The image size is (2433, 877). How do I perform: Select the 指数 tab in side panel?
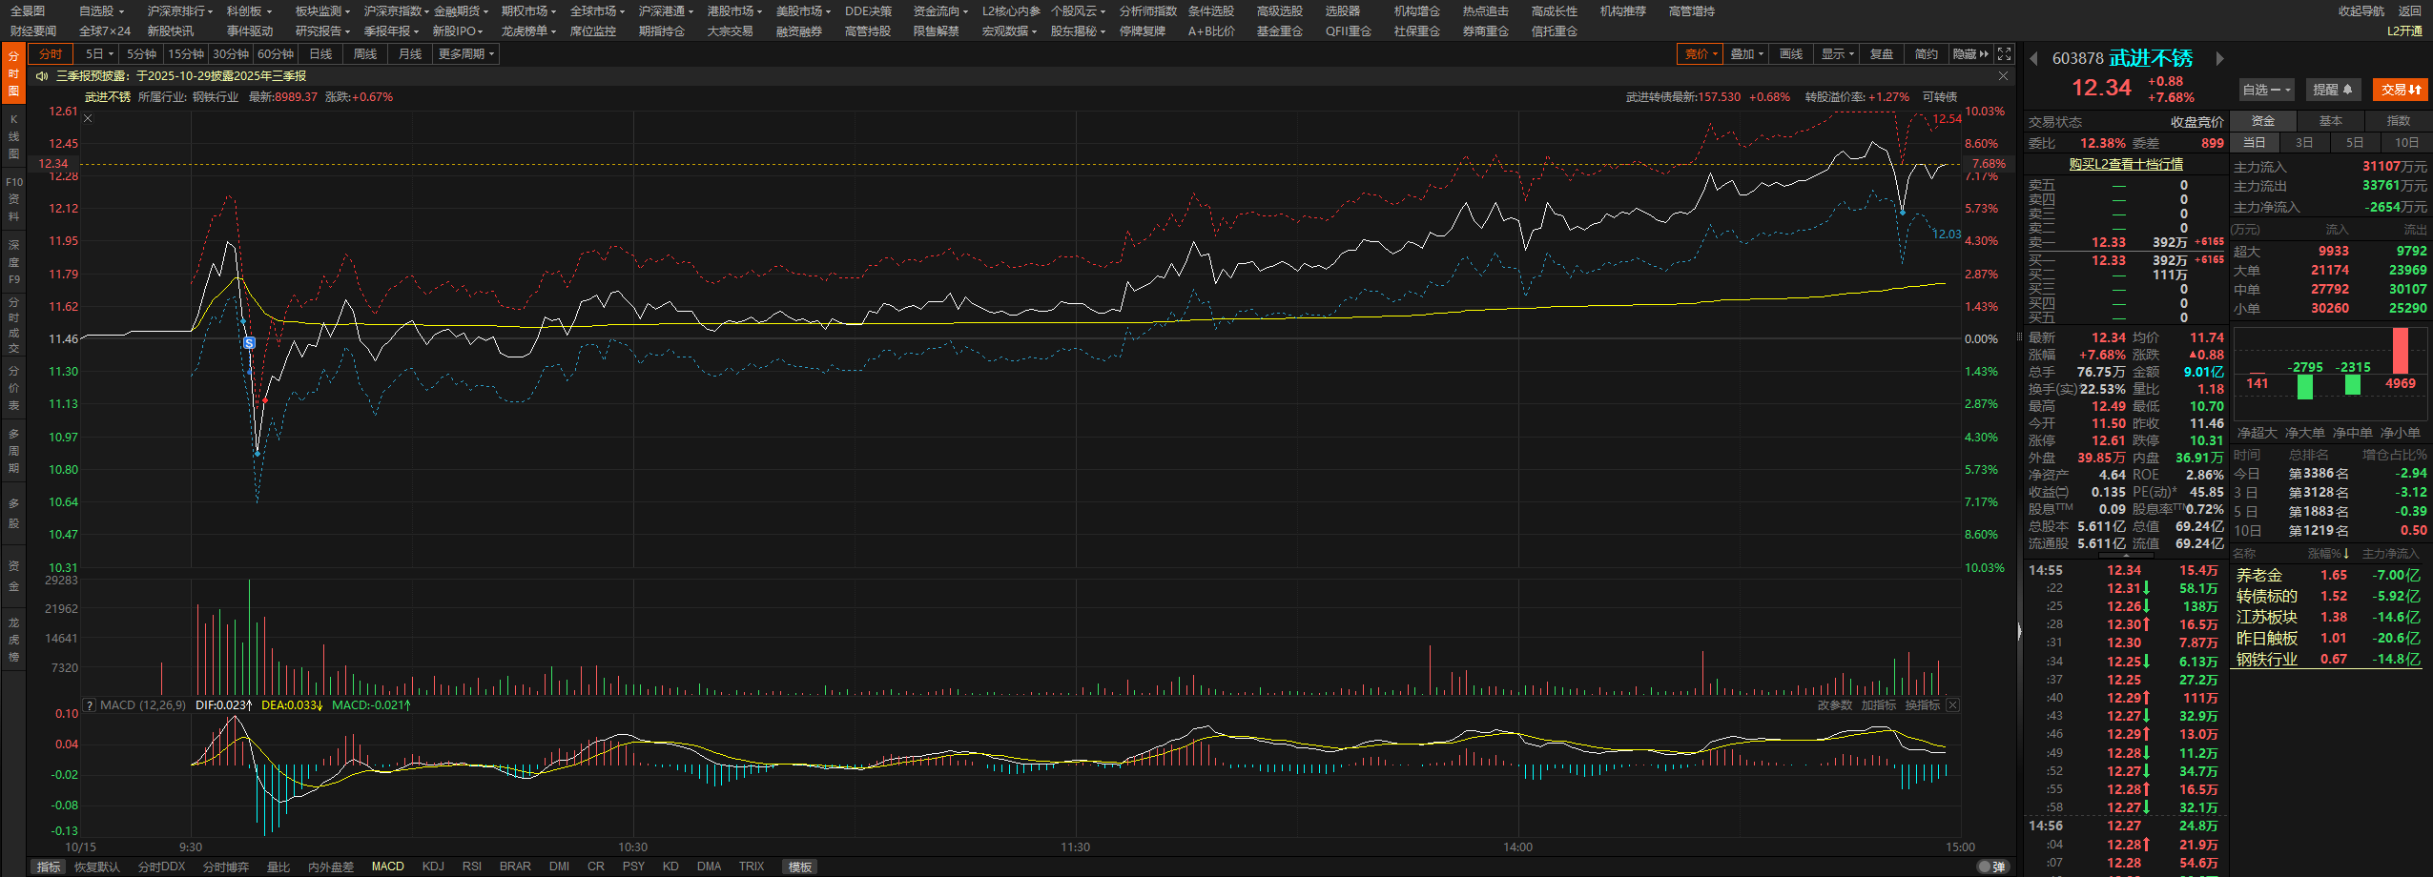pos(2399,121)
